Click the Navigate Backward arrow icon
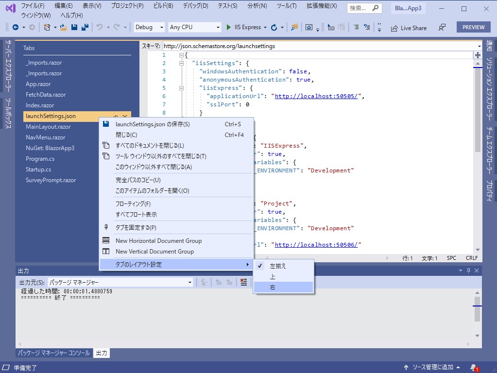This screenshot has height=373, width=497. 15,28
